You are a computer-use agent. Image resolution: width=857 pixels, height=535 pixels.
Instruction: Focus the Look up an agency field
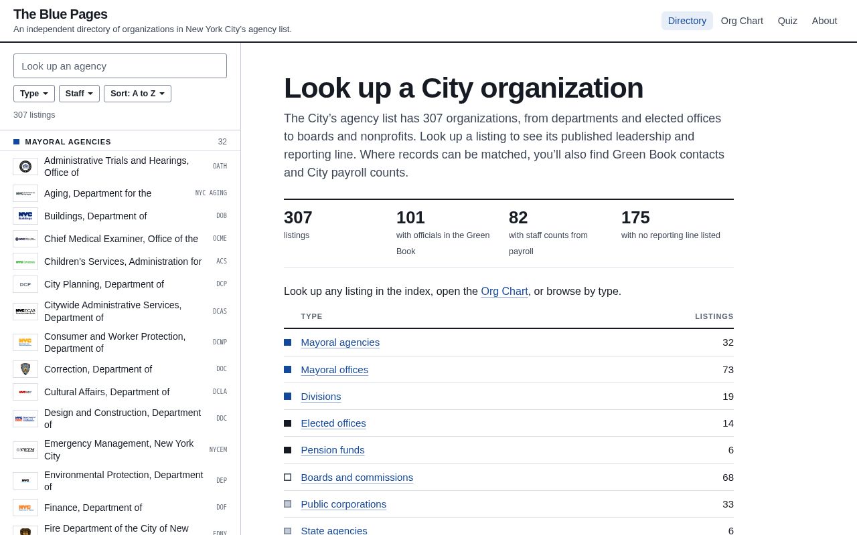[x=120, y=66]
